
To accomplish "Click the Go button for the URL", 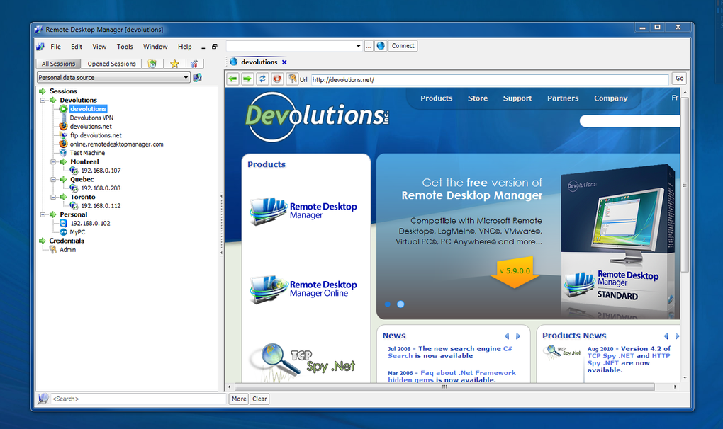I will coord(678,79).
